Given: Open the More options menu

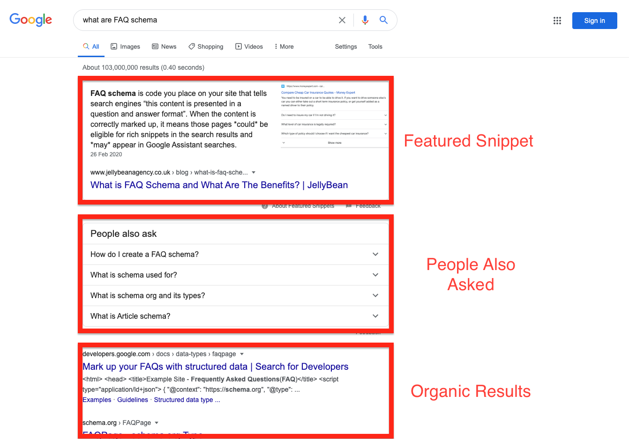Looking at the screenshot, I should coord(284,46).
